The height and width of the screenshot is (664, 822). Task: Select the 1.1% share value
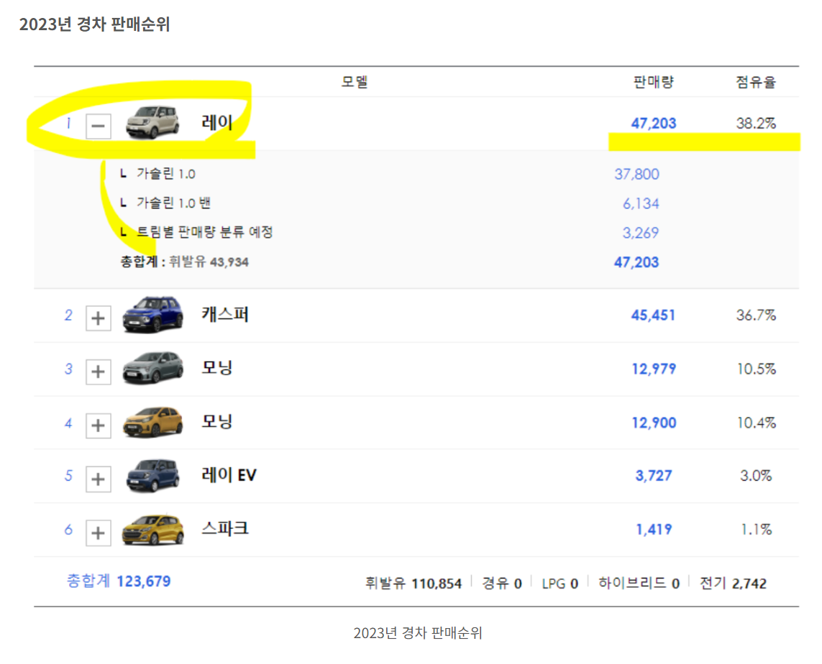coord(756,530)
